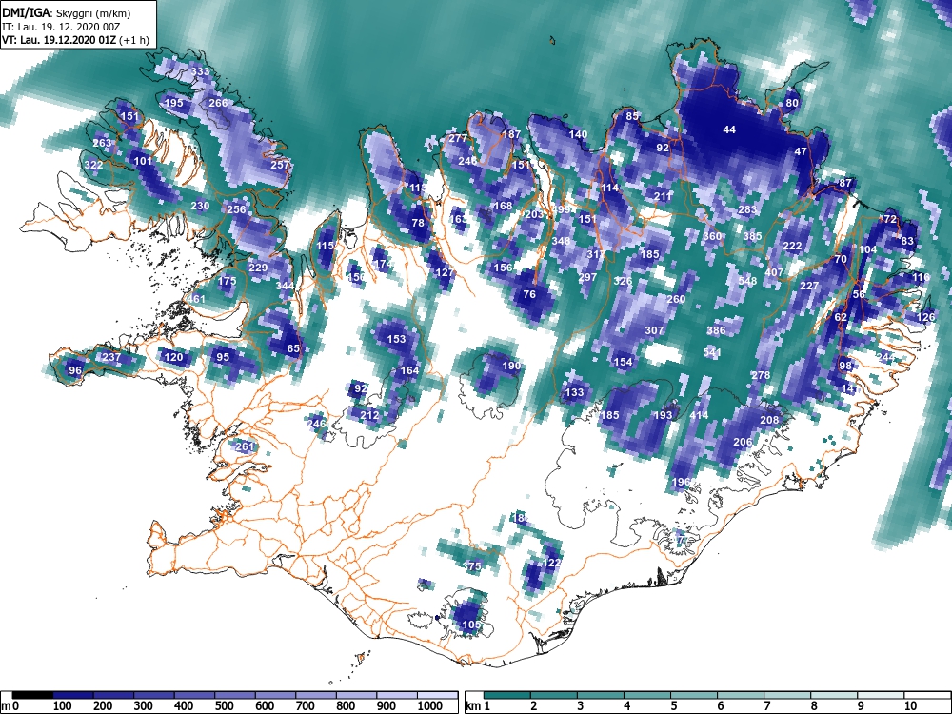Click visibility value 283 on the map

[747, 209]
